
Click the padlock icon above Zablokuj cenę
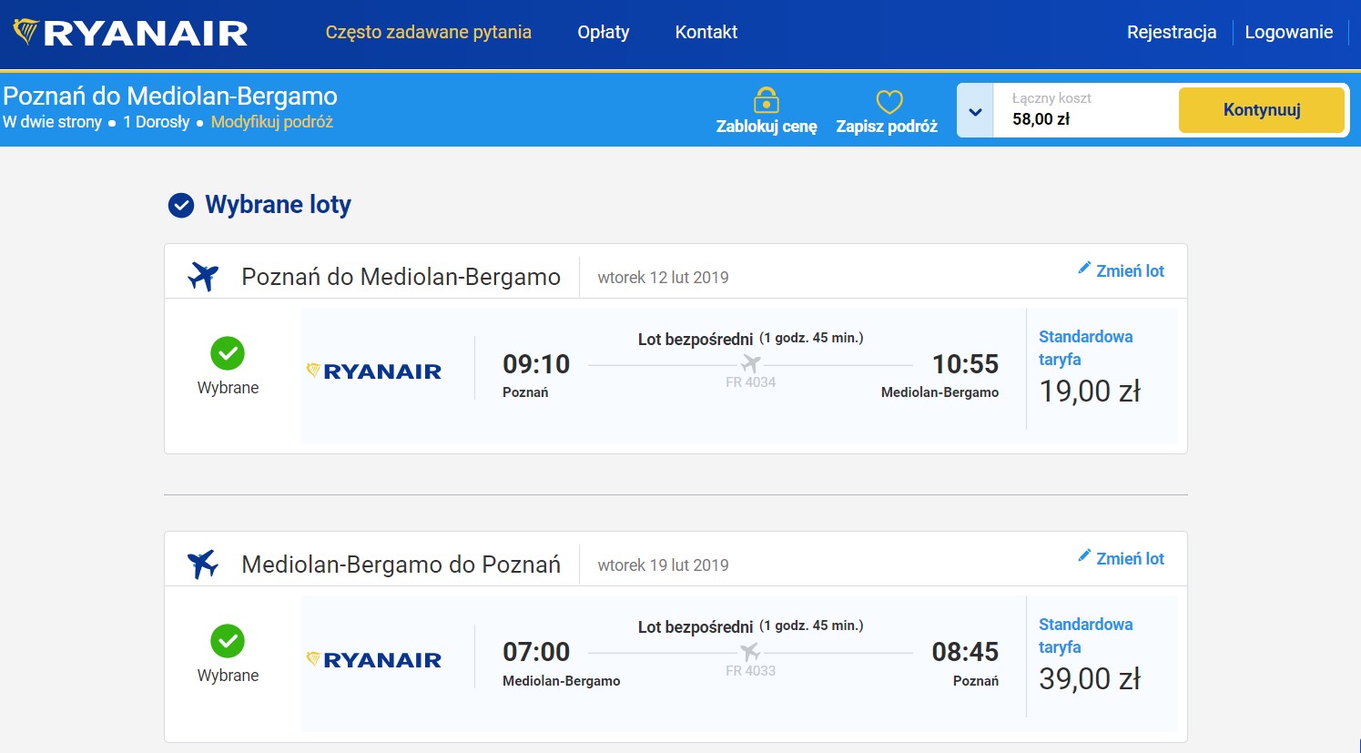coord(767,99)
